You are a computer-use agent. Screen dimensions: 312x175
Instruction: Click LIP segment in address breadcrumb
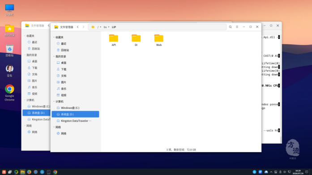pyautogui.click(x=114, y=27)
